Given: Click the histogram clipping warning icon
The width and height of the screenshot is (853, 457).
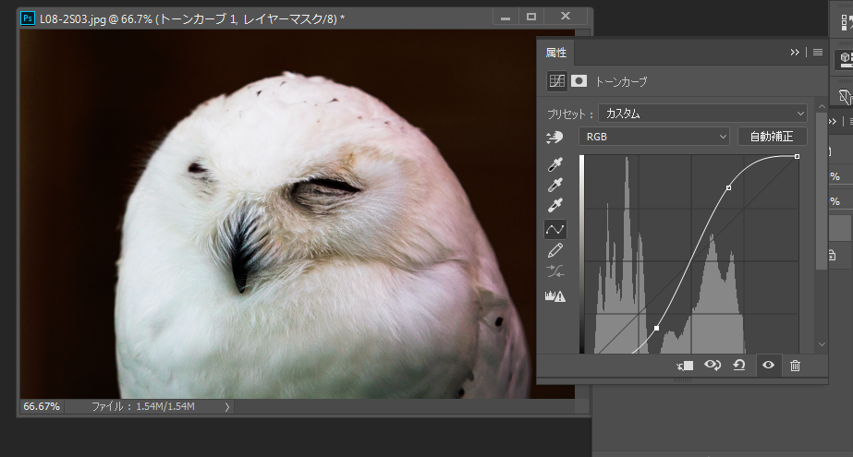Looking at the screenshot, I should pyautogui.click(x=554, y=296).
